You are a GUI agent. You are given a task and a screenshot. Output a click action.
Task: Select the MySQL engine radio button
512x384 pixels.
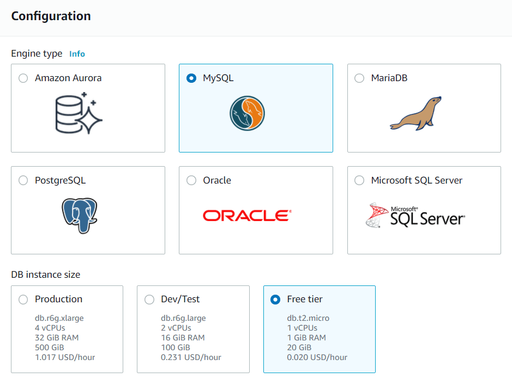pos(191,78)
